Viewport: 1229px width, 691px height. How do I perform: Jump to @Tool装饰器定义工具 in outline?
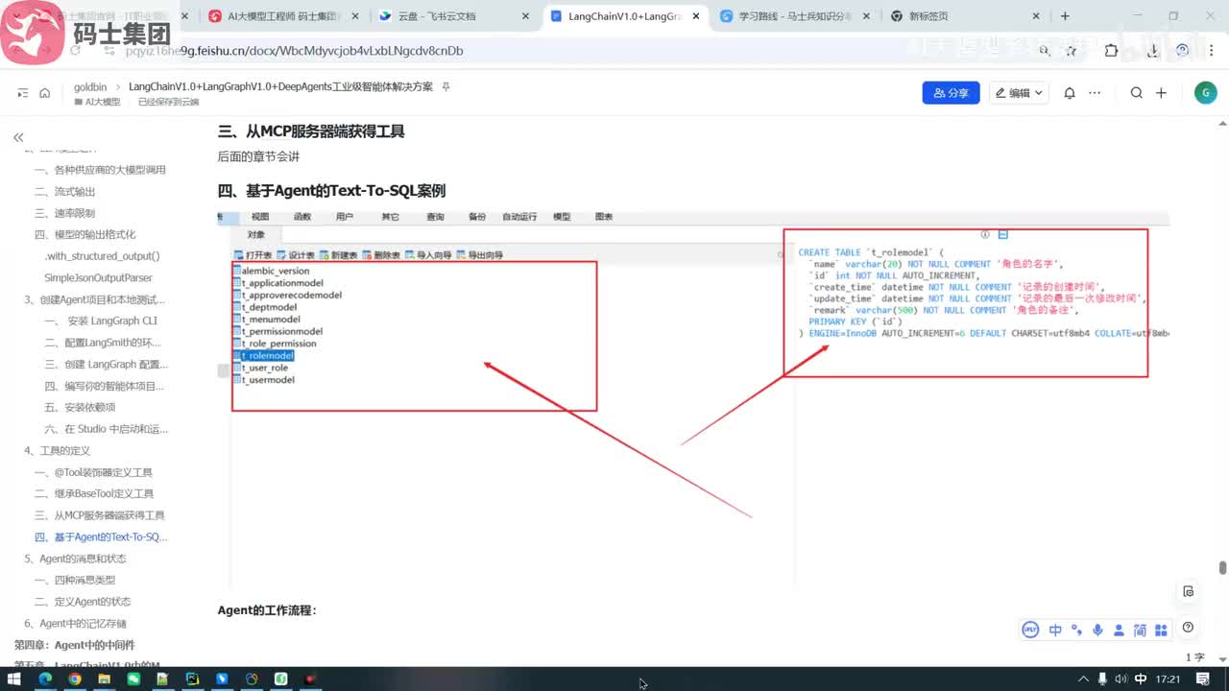click(93, 472)
